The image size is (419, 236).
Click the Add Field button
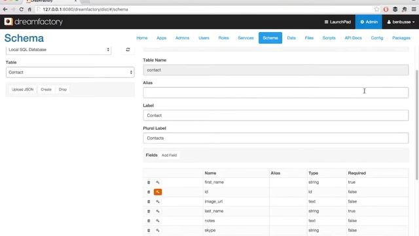pyautogui.click(x=169, y=155)
